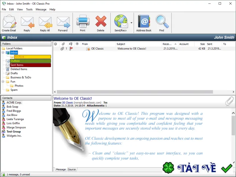Sort messages by Size column

click(200, 44)
